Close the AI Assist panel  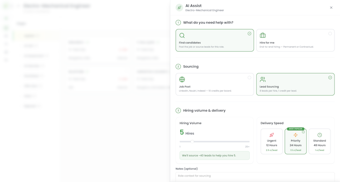[x=331, y=8]
